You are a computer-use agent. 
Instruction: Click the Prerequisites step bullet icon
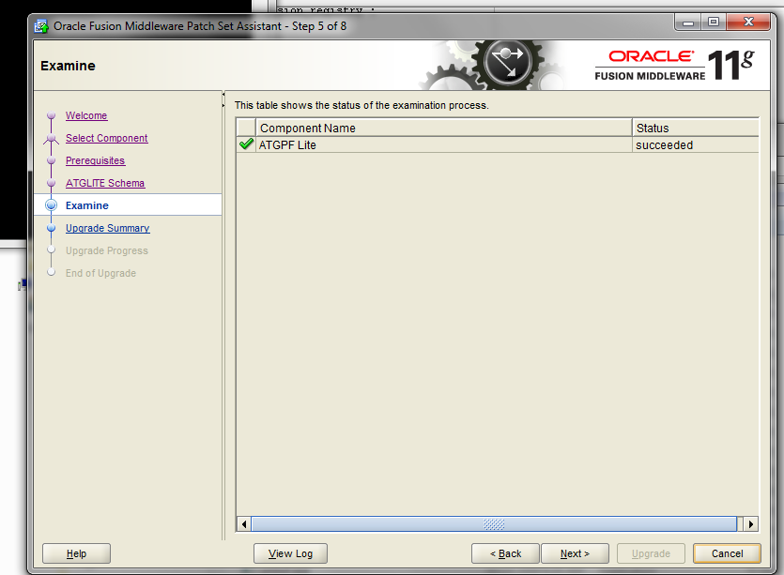click(51, 160)
